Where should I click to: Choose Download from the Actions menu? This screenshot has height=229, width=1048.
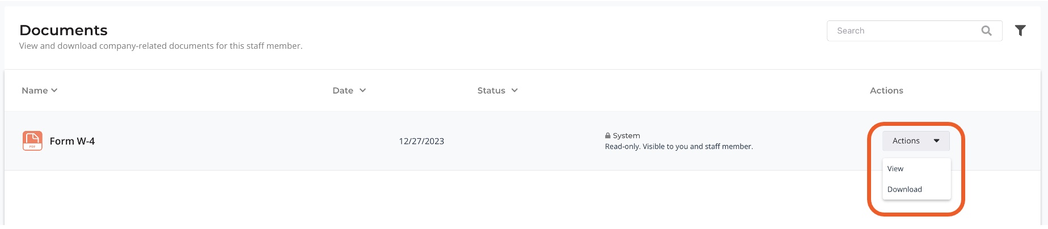(x=905, y=189)
